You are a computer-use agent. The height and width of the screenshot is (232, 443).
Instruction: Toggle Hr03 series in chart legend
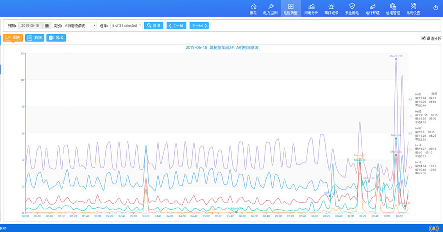click(410, 99)
